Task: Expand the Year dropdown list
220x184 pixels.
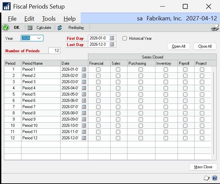Action: (x=40, y=38)
